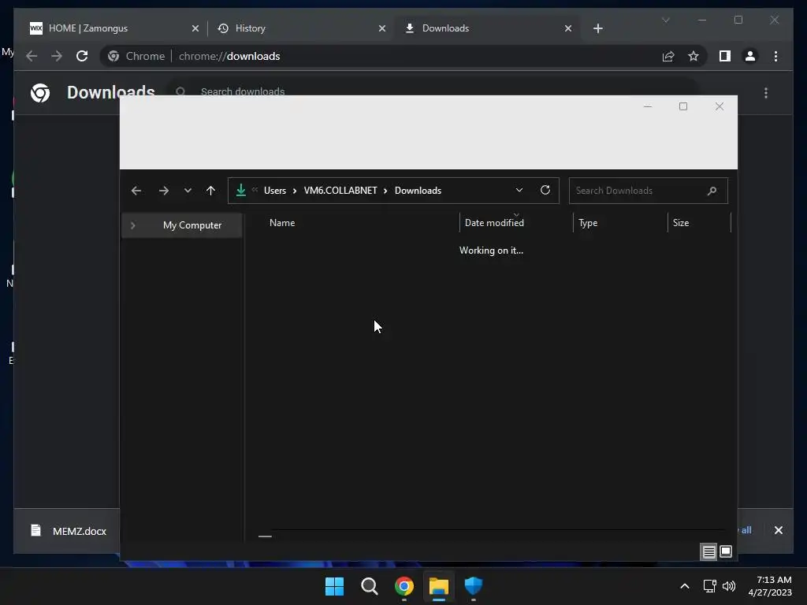Reload the Chrome page
The height and width of the screenshot is (605, 807).
tap(82, 56)
